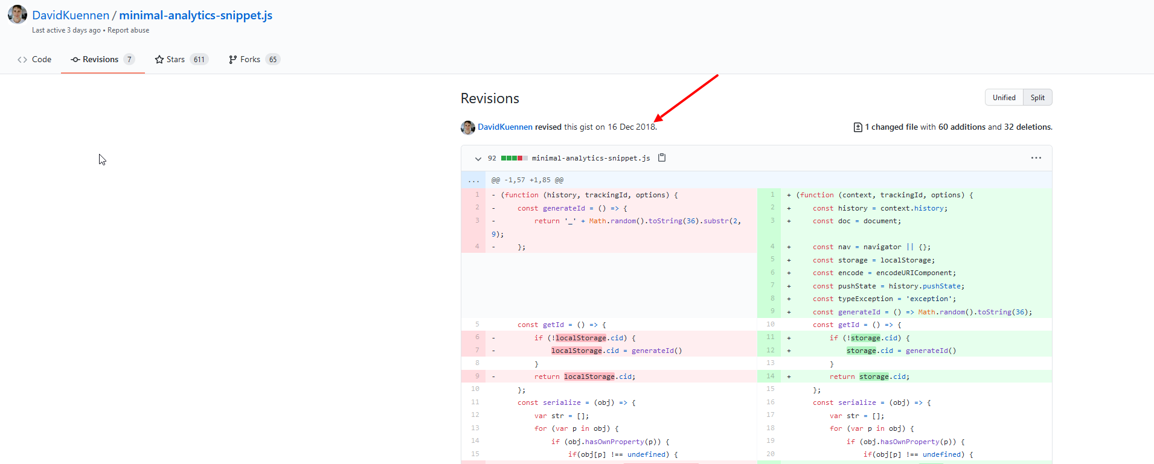Click the Stars count badge 611
The width and height of the screenshot is (1154, 464).
[199, 60]
